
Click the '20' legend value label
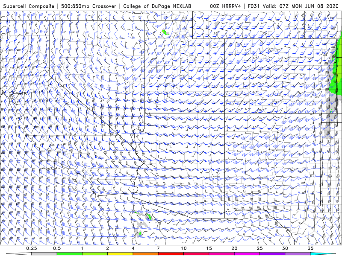click(234, 248)
